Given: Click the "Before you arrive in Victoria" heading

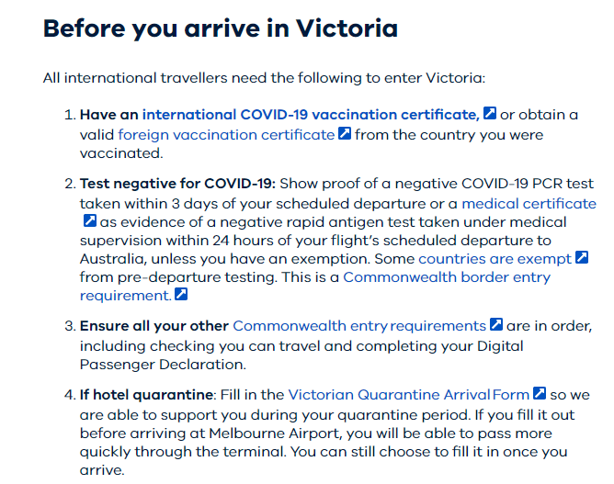Looking at the screenshot, I should [x=221, y=28].
